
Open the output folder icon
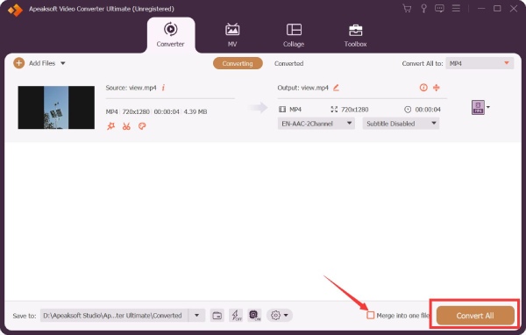pyautogui.click(x=217, y=316)
